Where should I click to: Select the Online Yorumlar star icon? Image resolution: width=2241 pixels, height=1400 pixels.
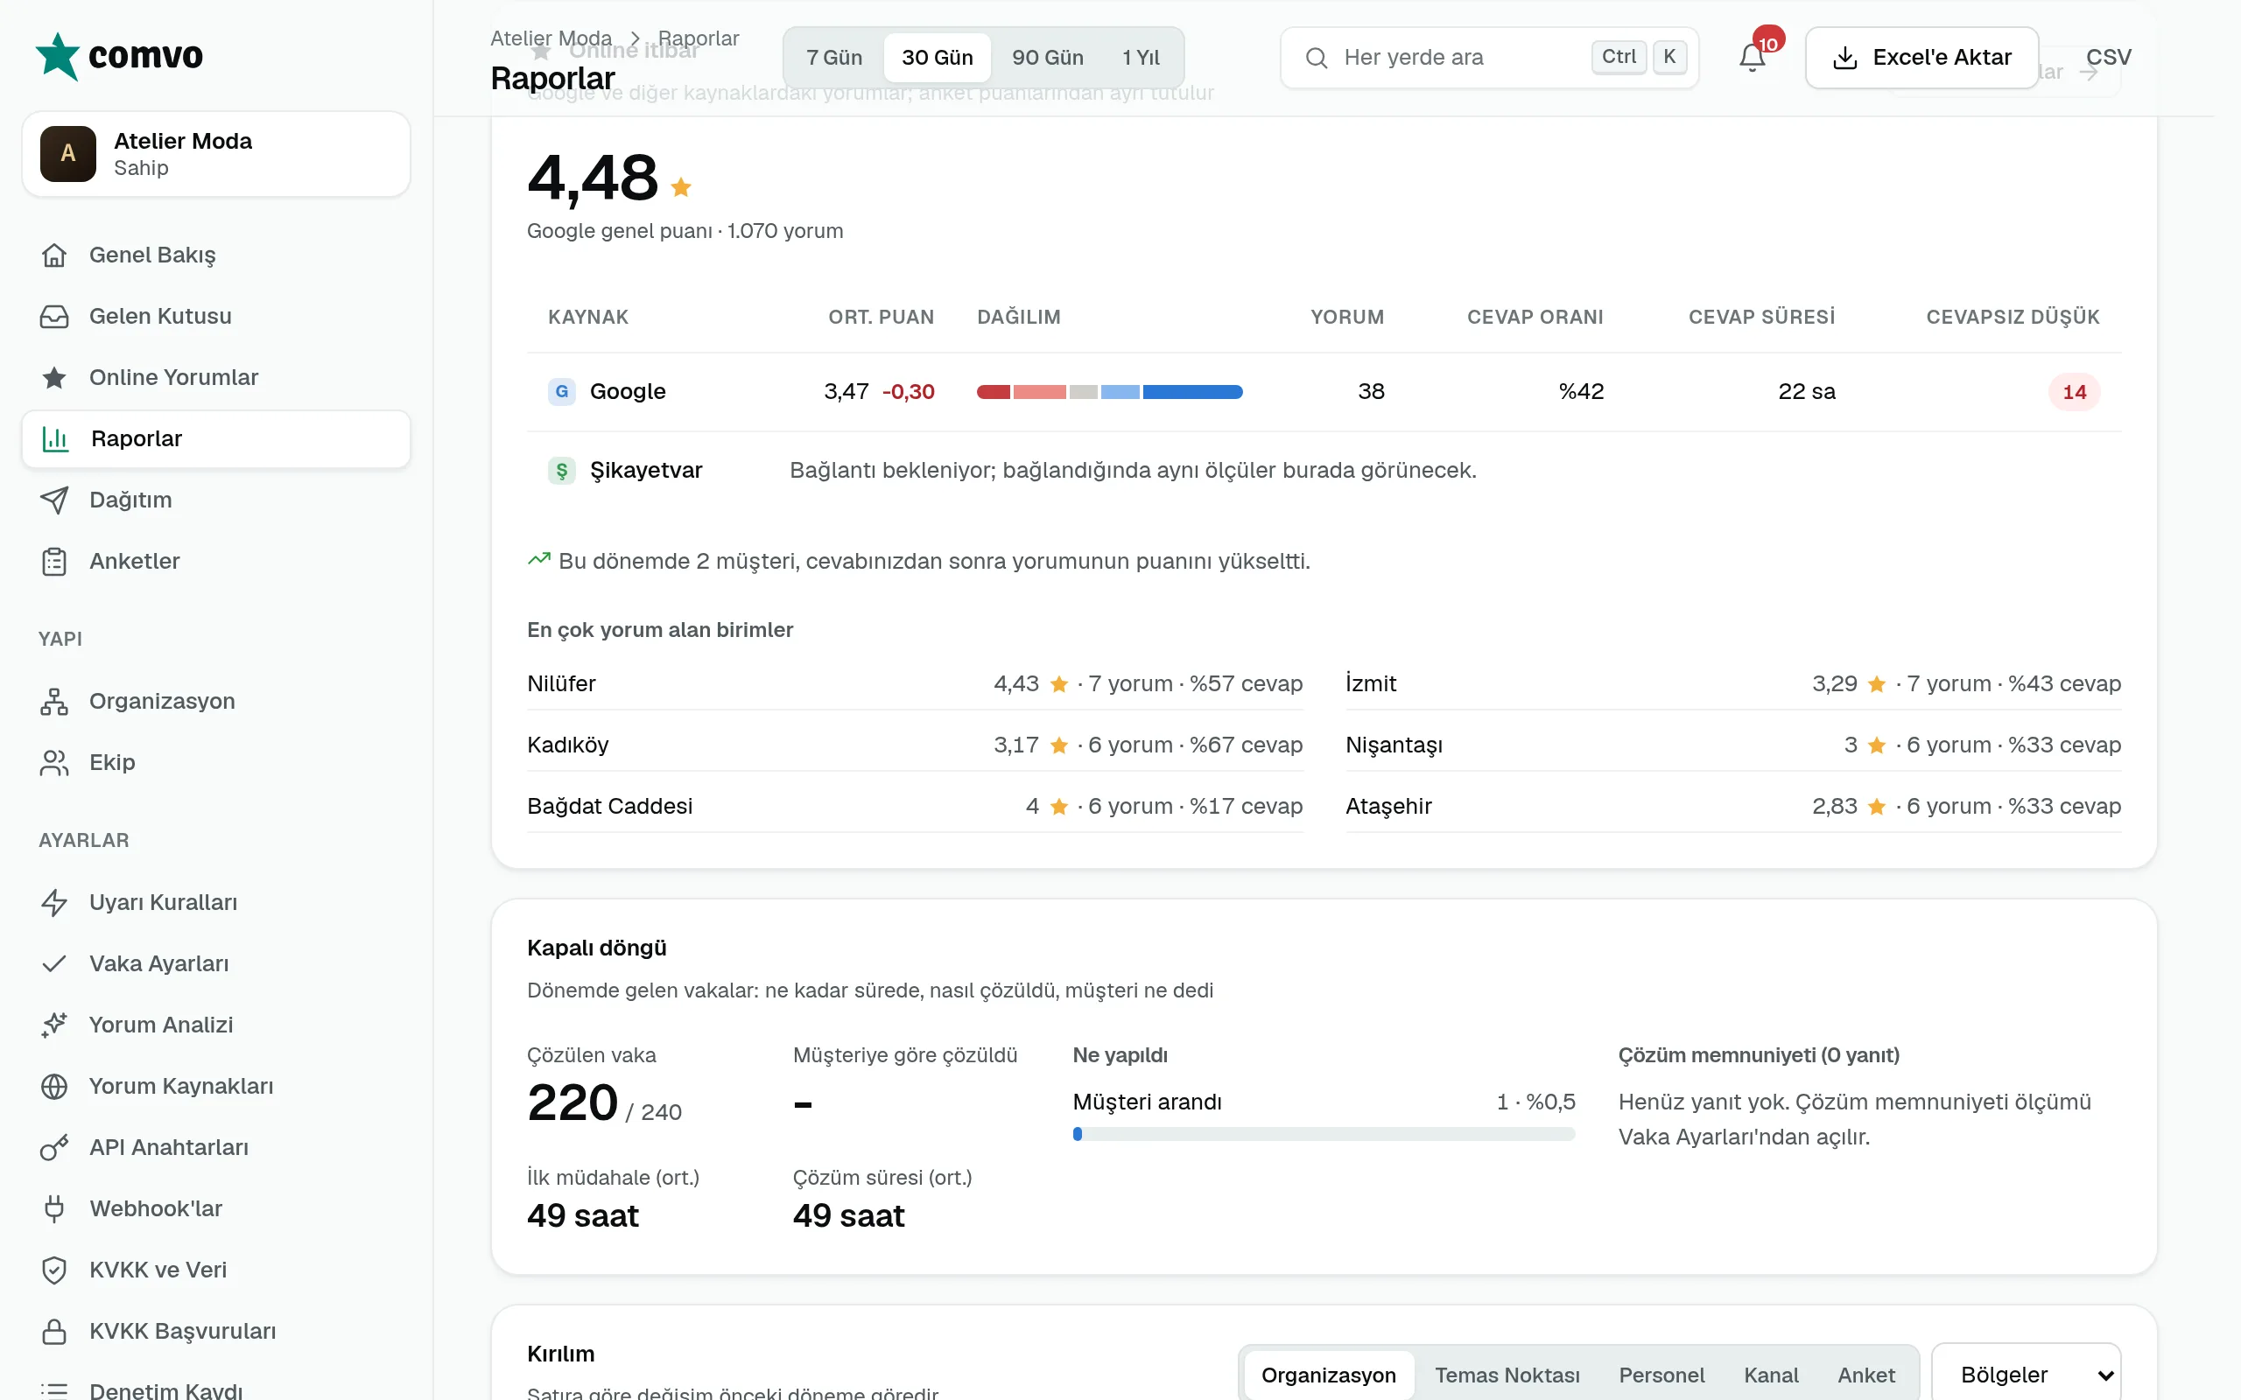(x=54, y=377)
